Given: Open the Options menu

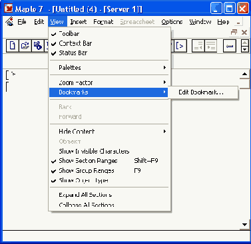Looking at the screenshot, I should point(172,22).
